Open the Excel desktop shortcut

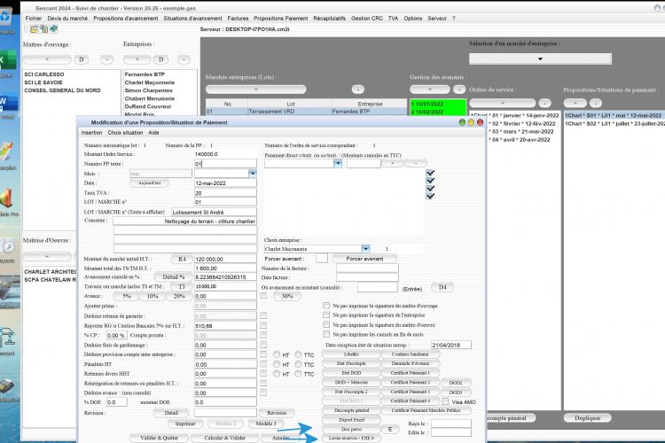pos(7,60)
